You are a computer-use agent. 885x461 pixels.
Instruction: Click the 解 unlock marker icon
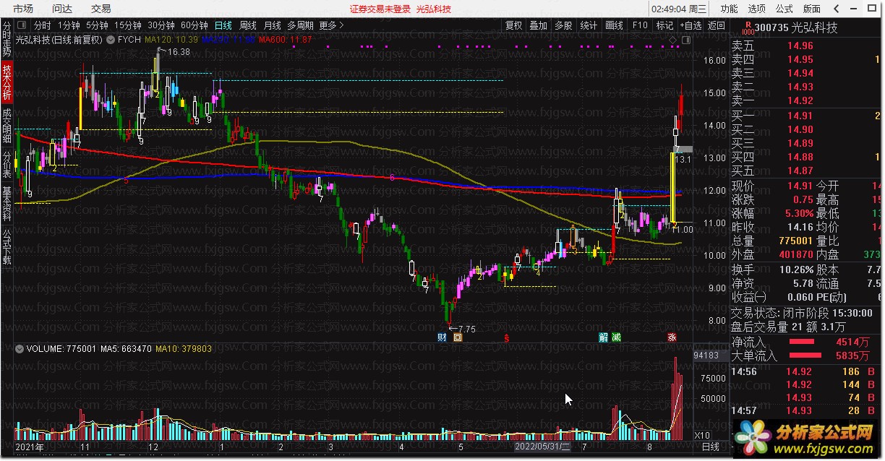point(604,337)
